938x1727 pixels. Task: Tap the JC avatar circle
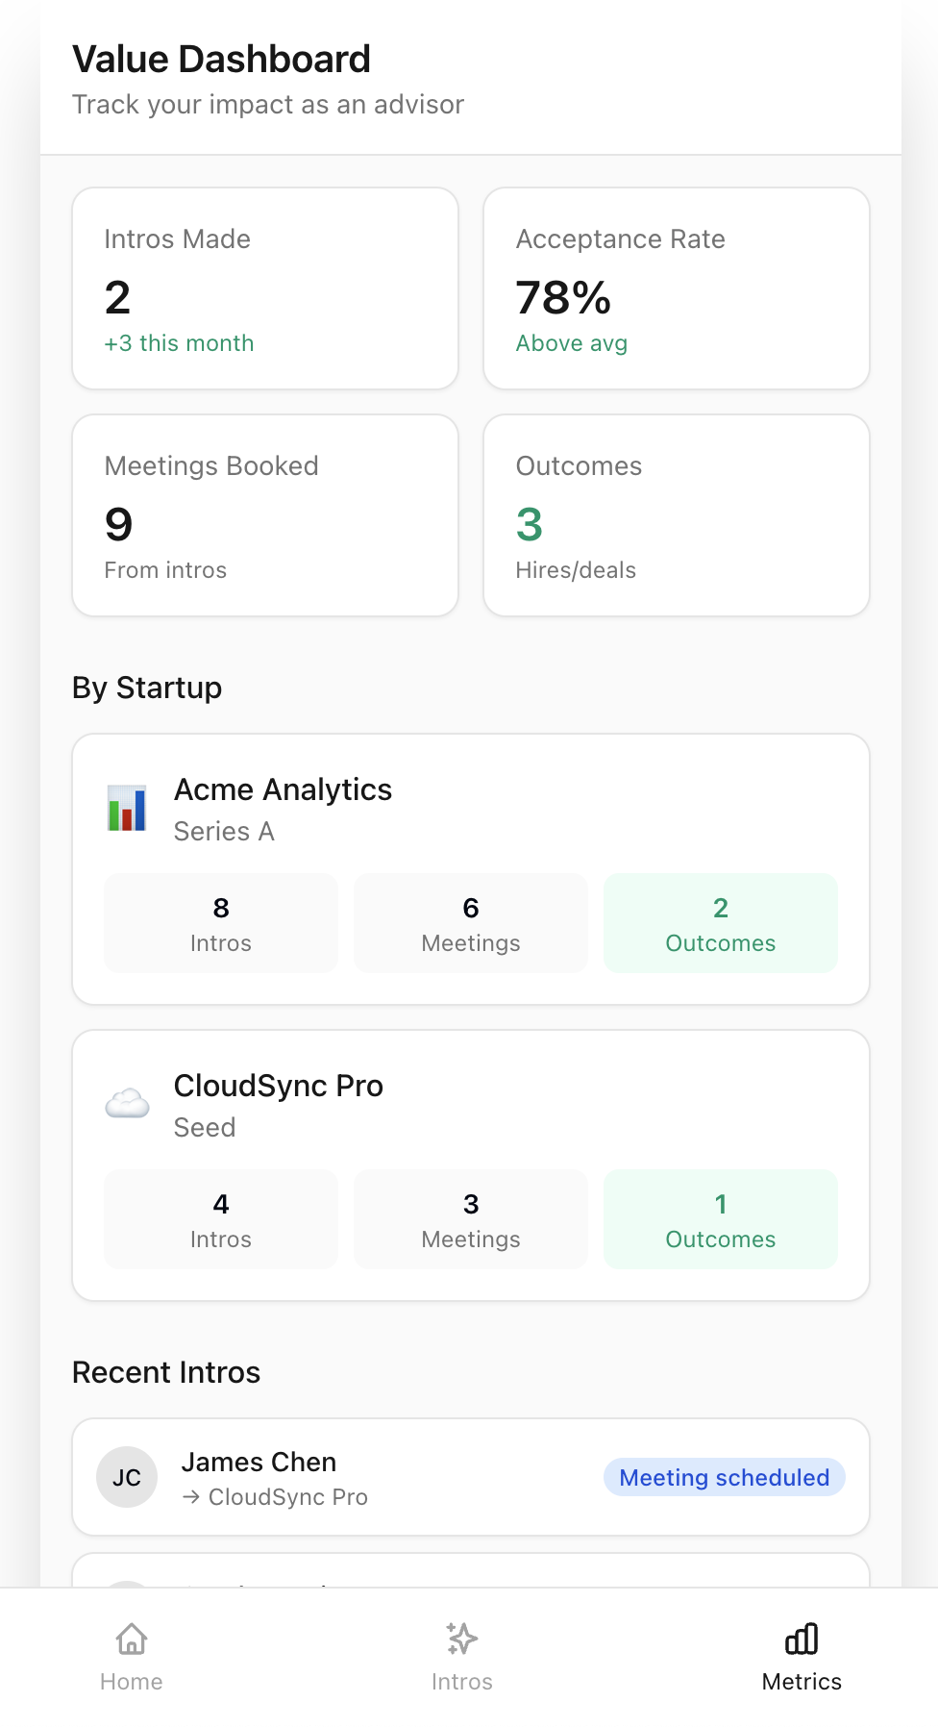point(127,1477)
